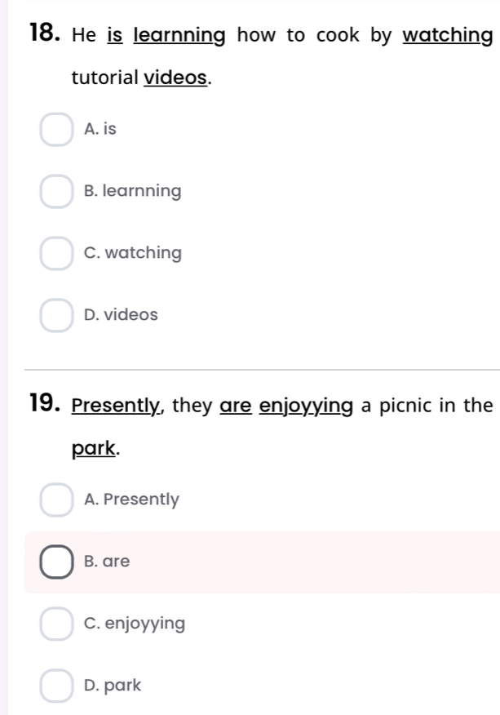The image size is (500, 715).
Task: Pick the 'D. videos' answer text
Action: [x=121, y=314]
